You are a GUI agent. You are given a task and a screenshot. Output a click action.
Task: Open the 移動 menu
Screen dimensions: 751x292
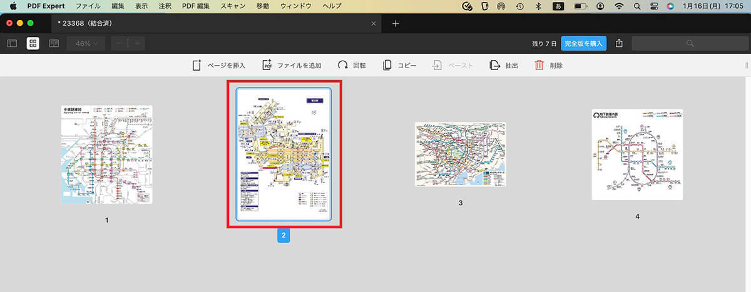coord(263,6)
